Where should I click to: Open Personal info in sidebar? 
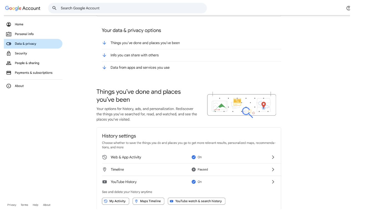click(x=24, y=34)
